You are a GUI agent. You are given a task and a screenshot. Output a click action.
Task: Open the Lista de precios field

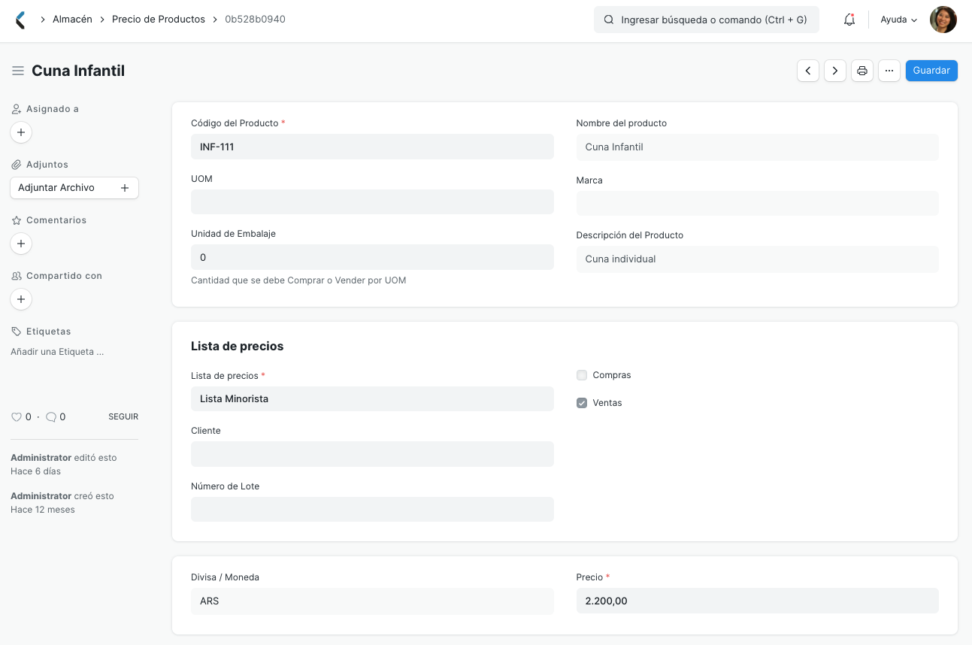click(372, 398)
